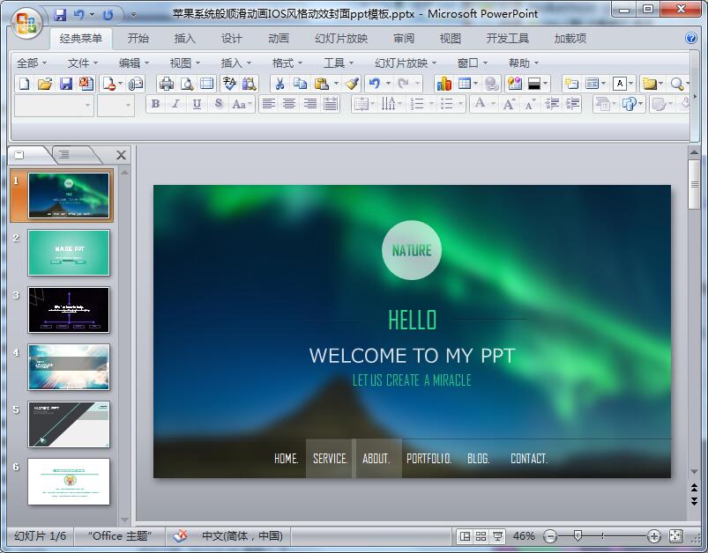Run the spelling check tool
This screenshot has width=708, height=553.
click(x=229, y=84)
